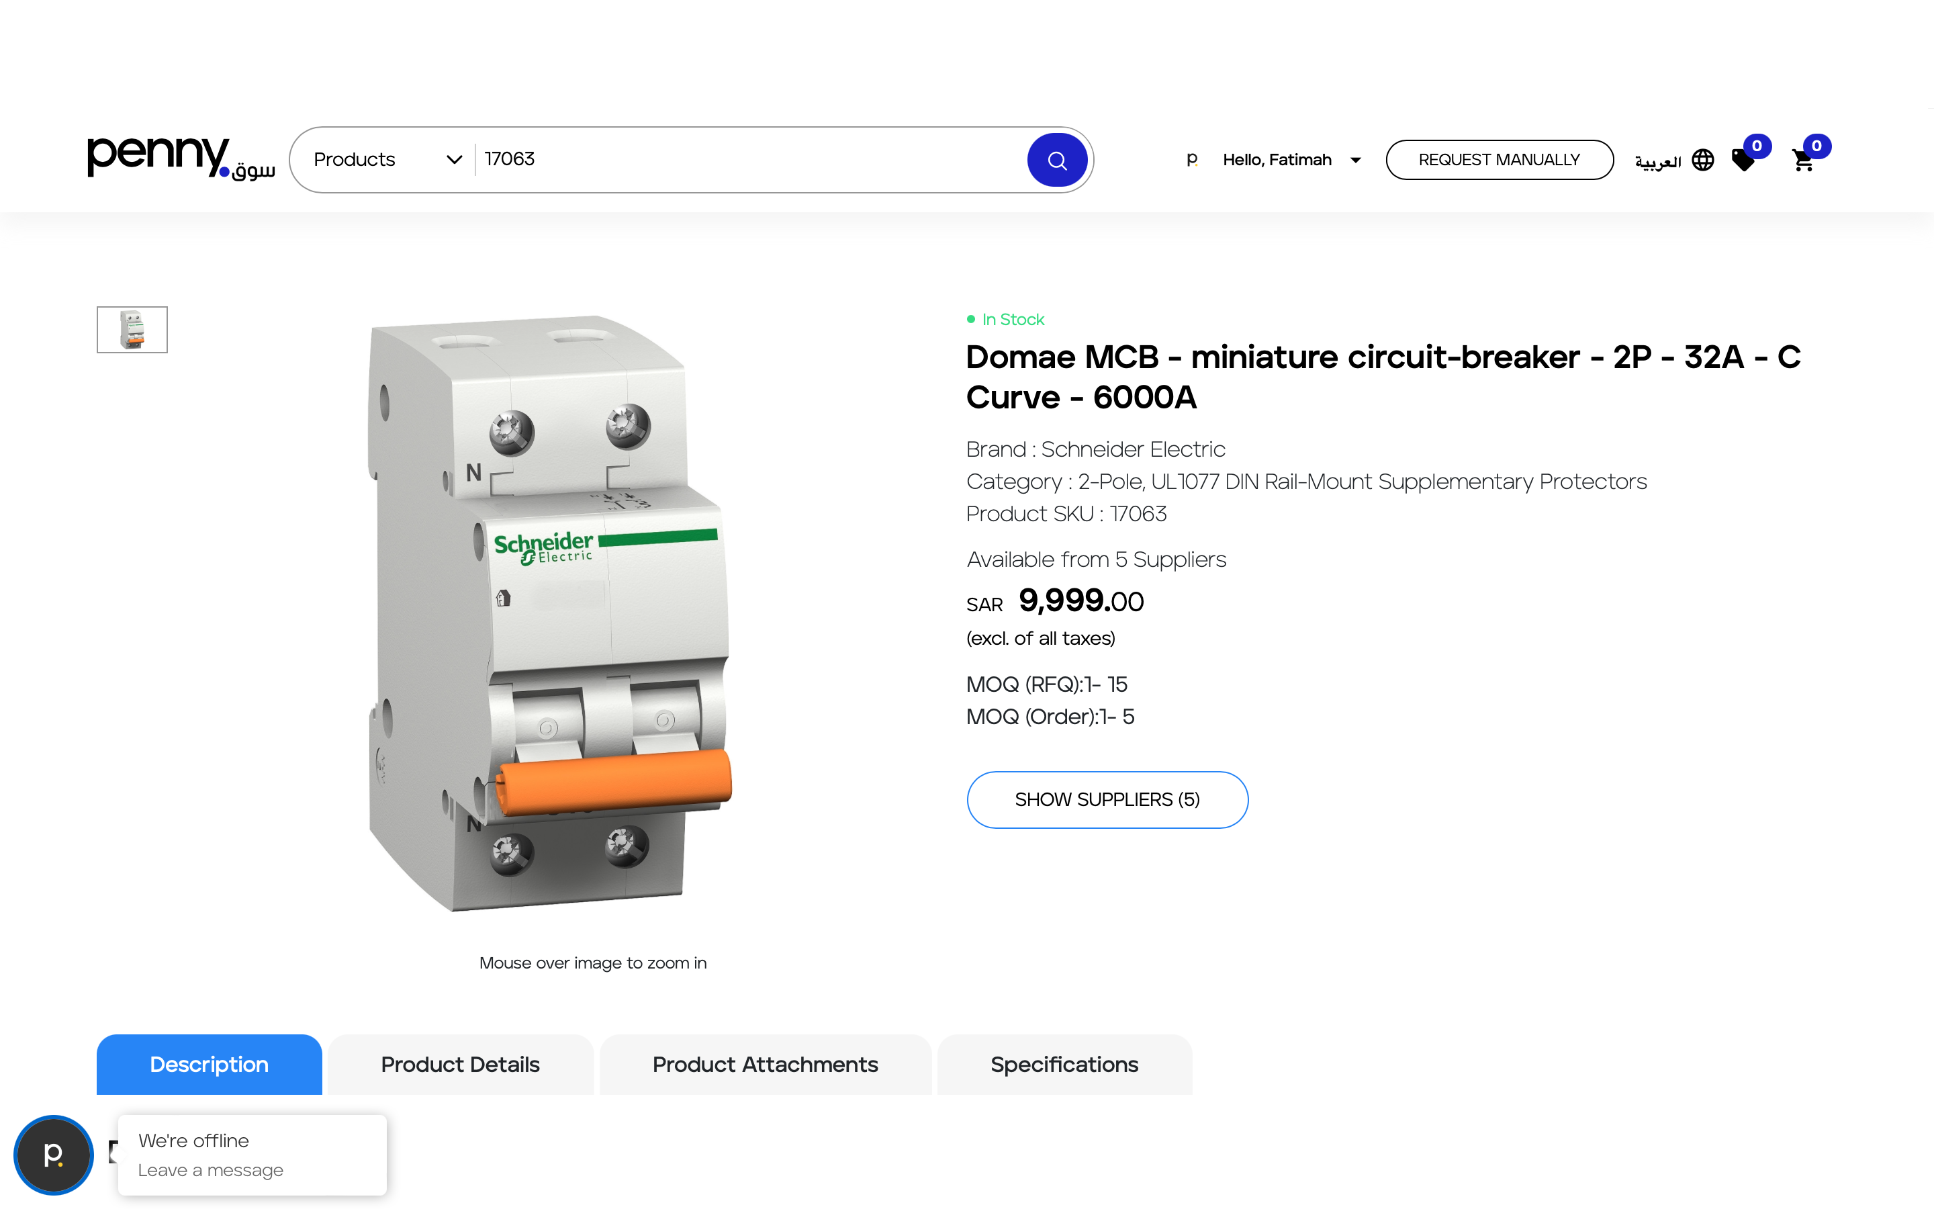The image size is (1934, 1209).
Task: Open the wishlist tag icon
Action: (1743, 160)
